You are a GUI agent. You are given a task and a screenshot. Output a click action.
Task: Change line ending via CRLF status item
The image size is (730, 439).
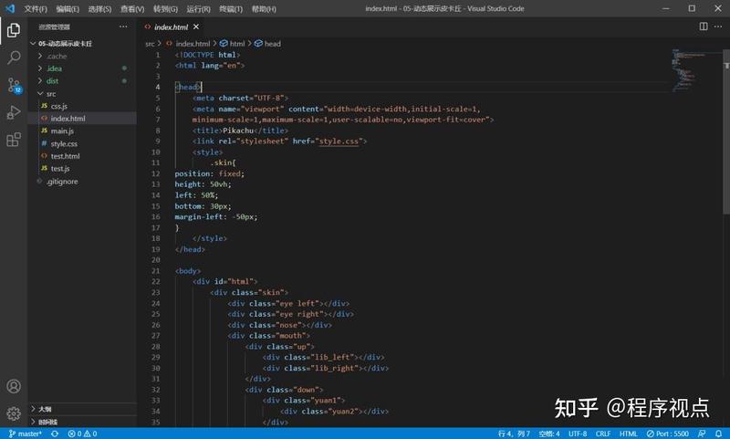(603, 434)
